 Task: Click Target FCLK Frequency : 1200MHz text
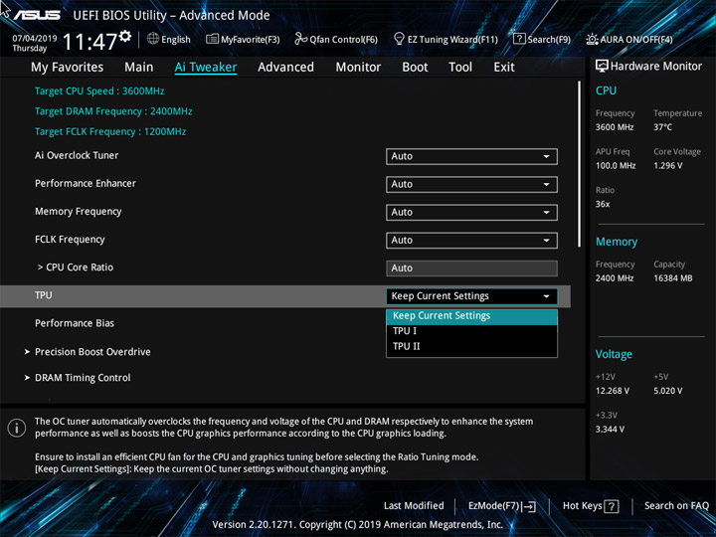coord(110,131)
